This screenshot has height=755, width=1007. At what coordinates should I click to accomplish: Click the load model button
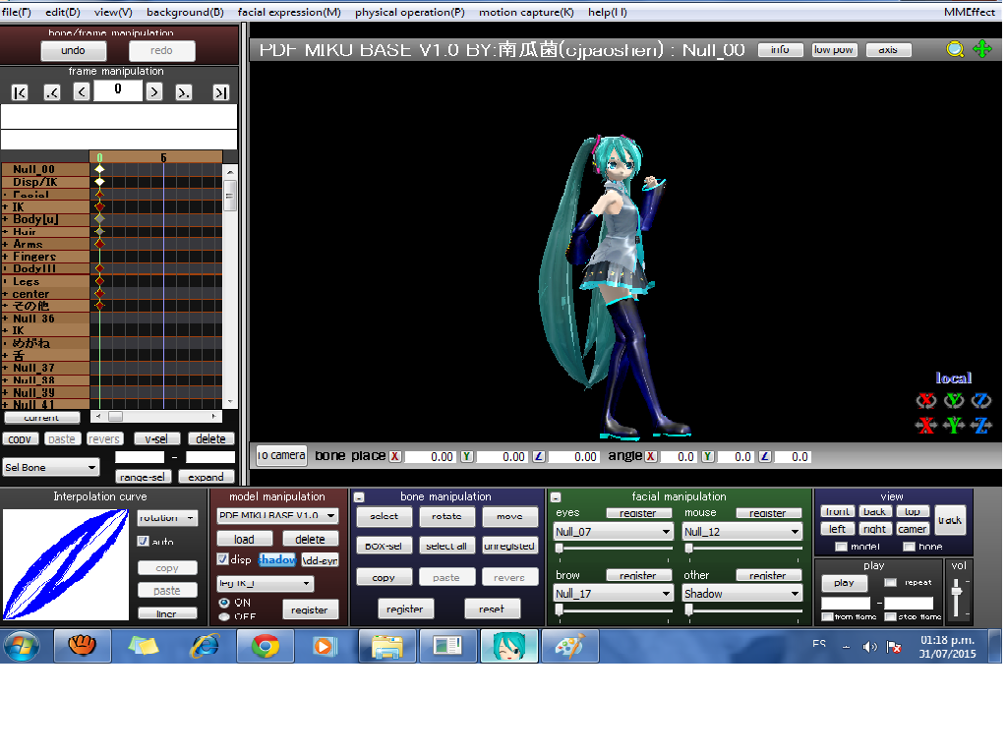click(244, 540)
